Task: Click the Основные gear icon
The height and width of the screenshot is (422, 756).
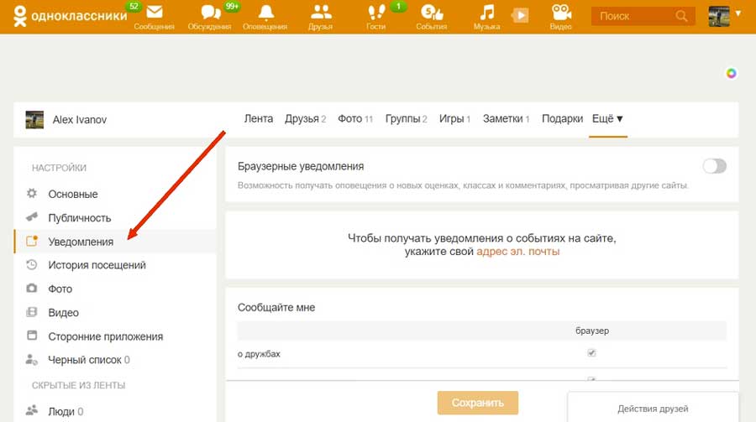Action: (x=32, y=193)
